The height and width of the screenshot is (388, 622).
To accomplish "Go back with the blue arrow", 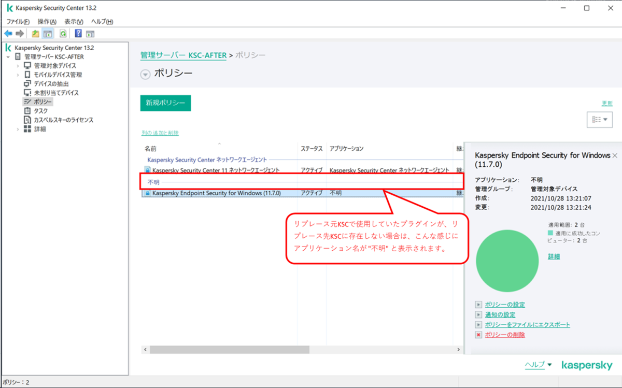I will [8, 34].
